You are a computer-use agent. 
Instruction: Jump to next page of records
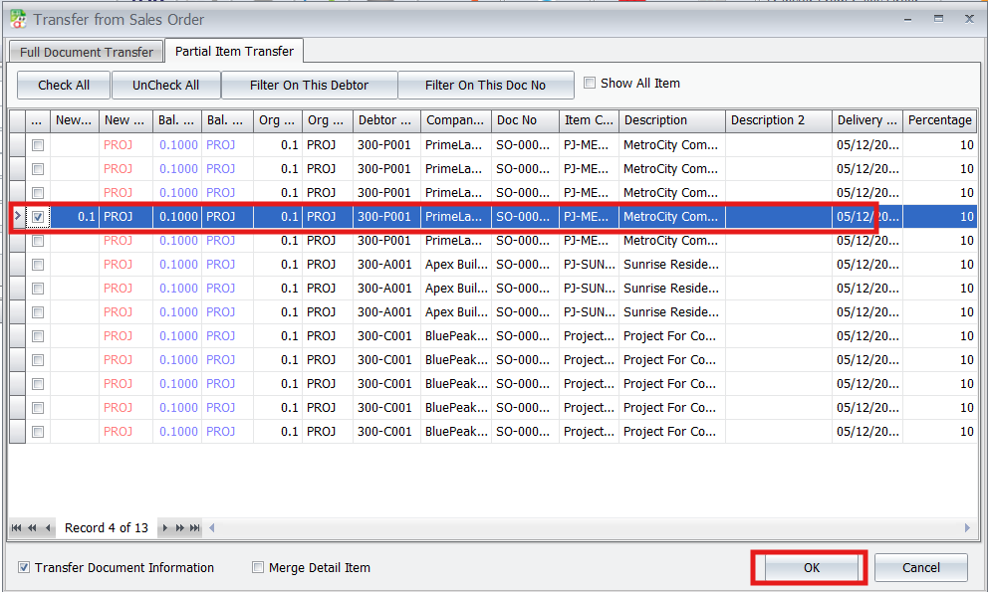180,528
